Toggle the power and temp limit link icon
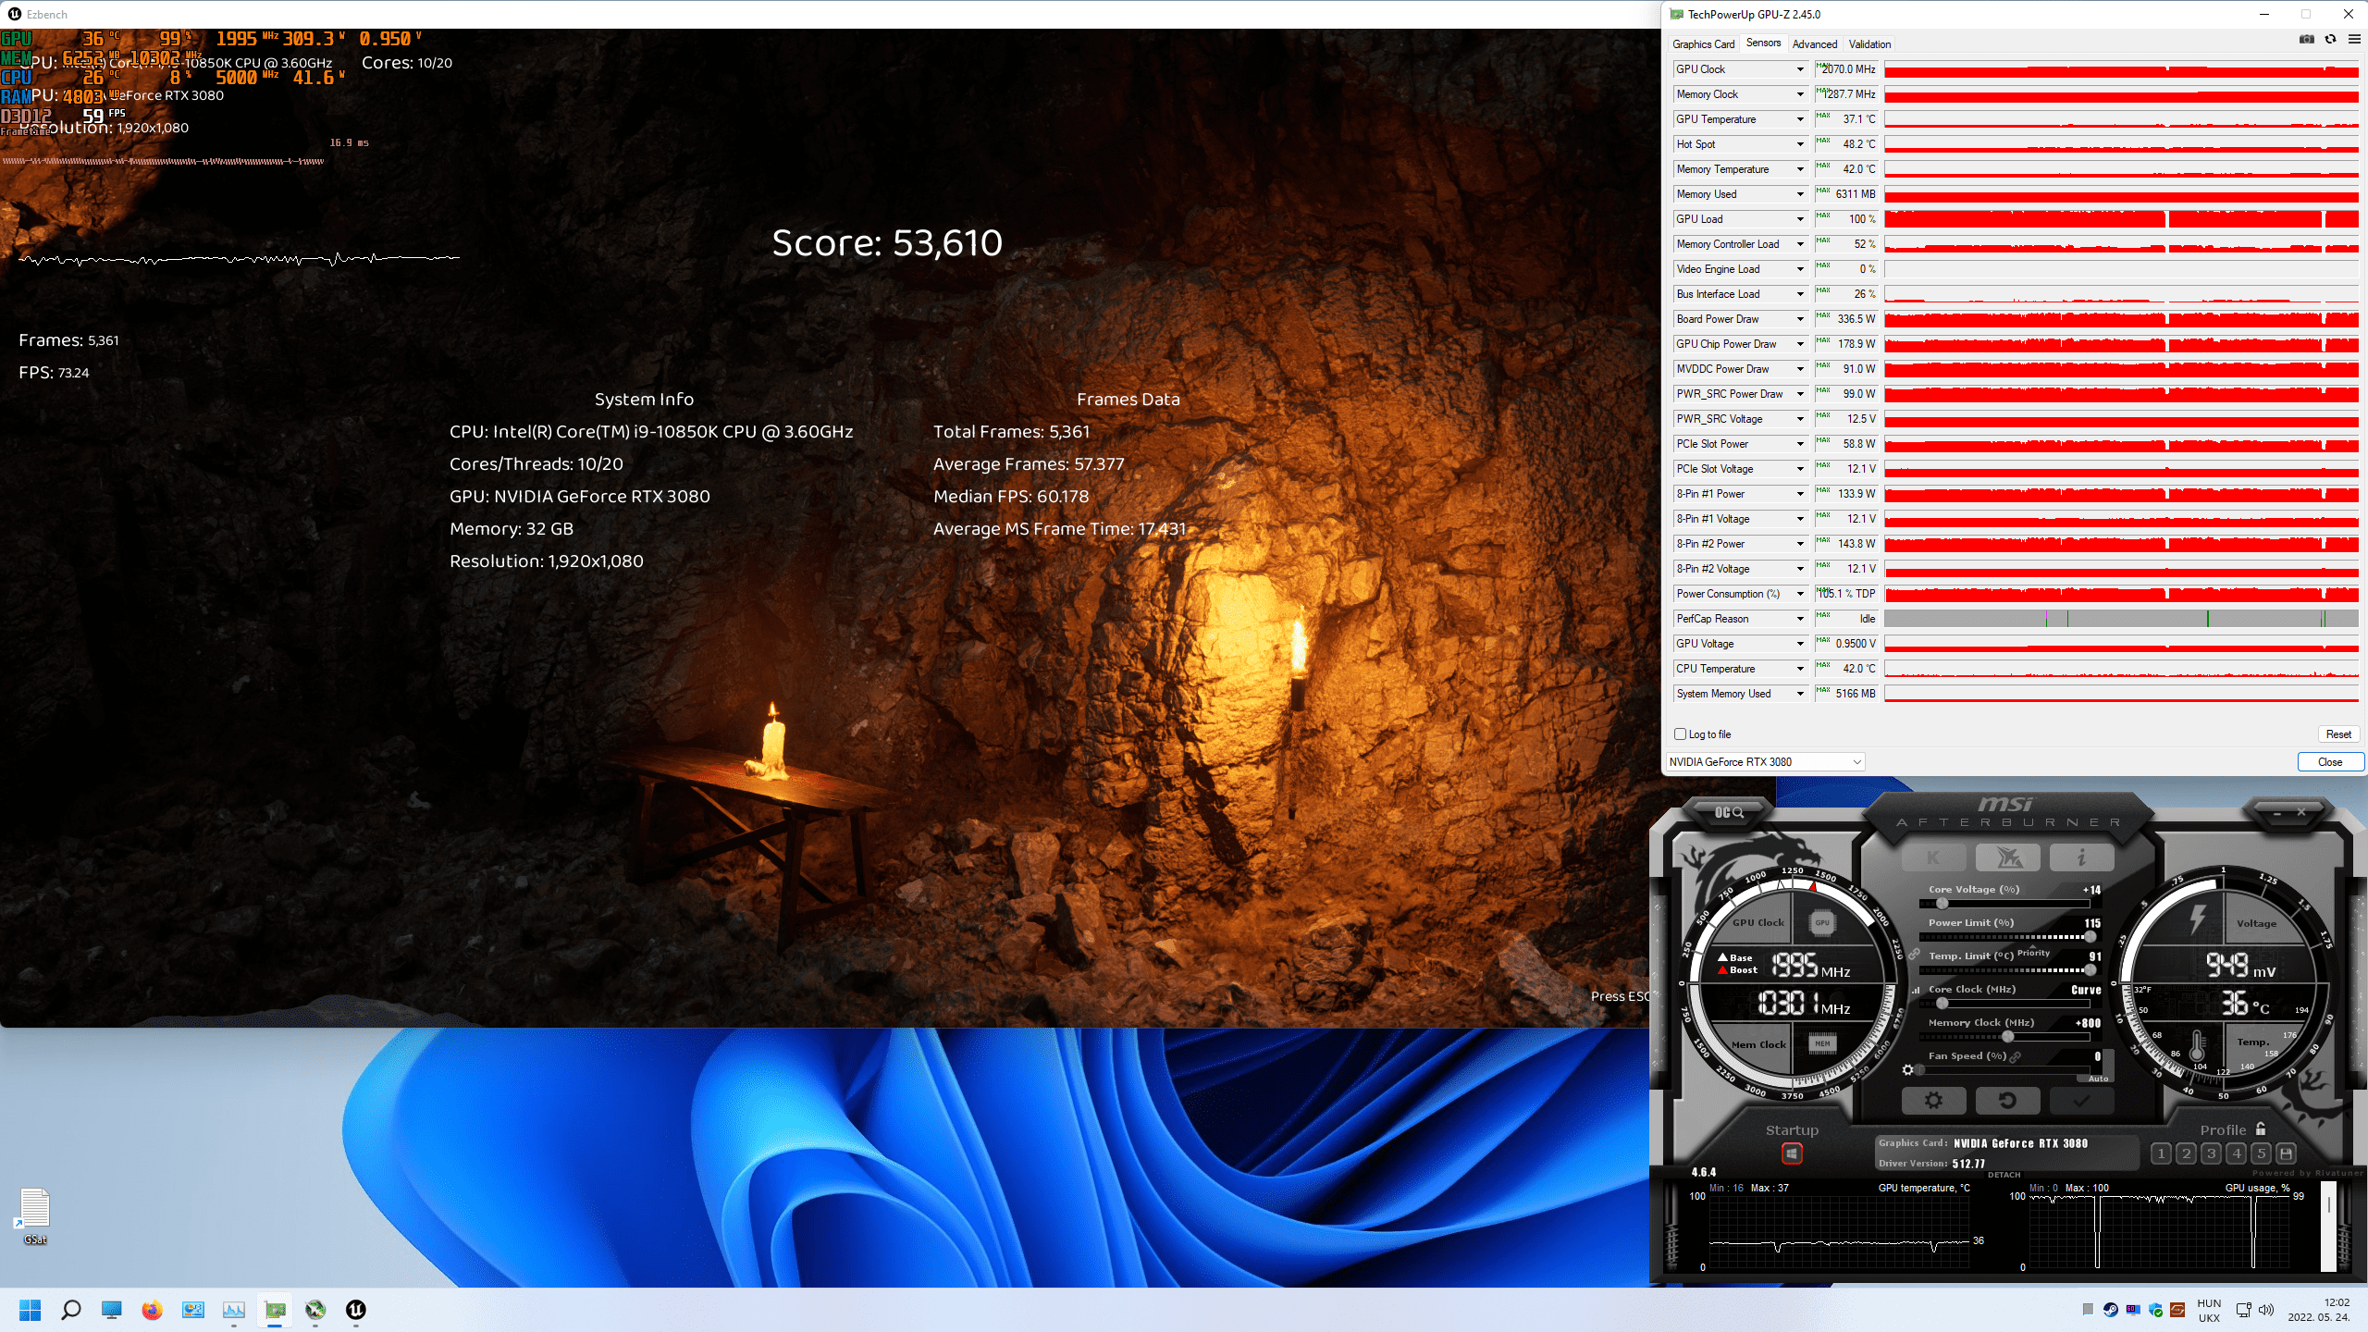 [1914, 954]
